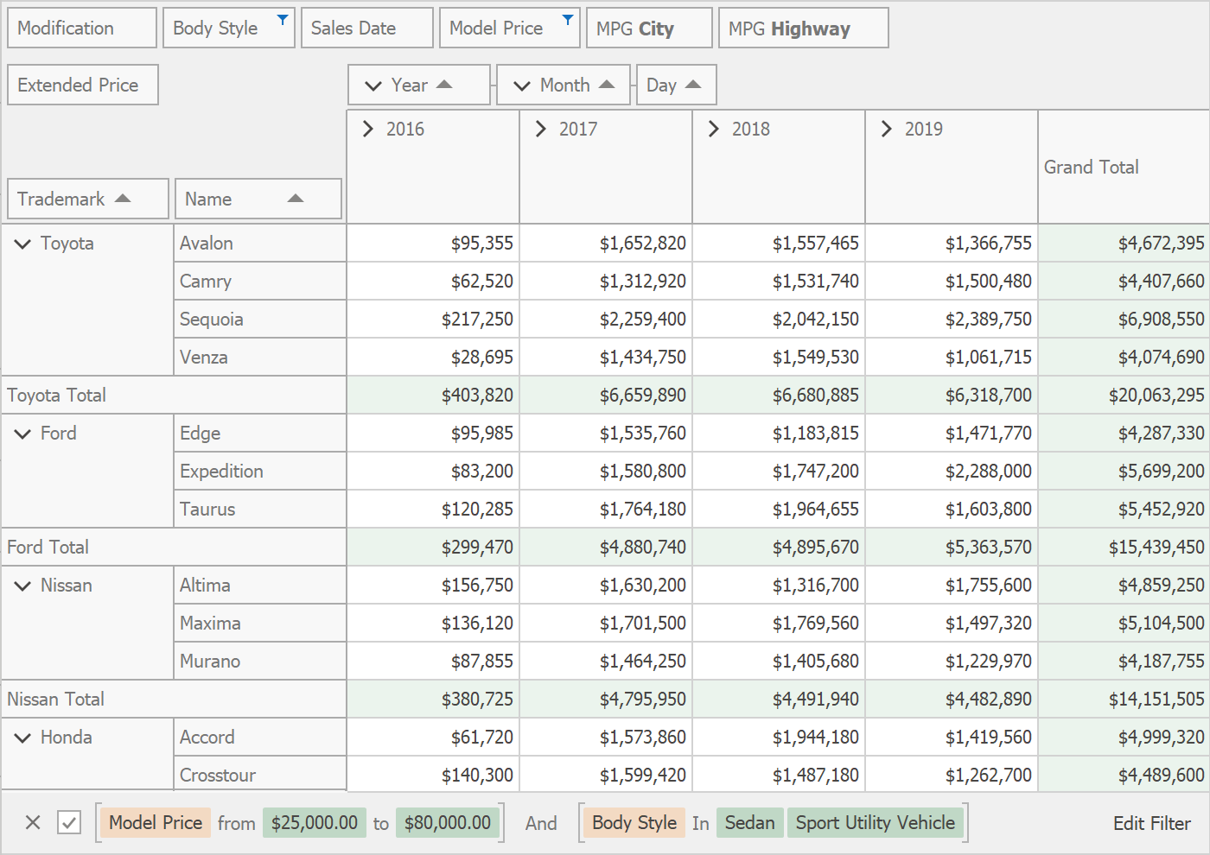
Task: Click the $1,944,180 Accord 2018 cell
Action: coord(779,738)
